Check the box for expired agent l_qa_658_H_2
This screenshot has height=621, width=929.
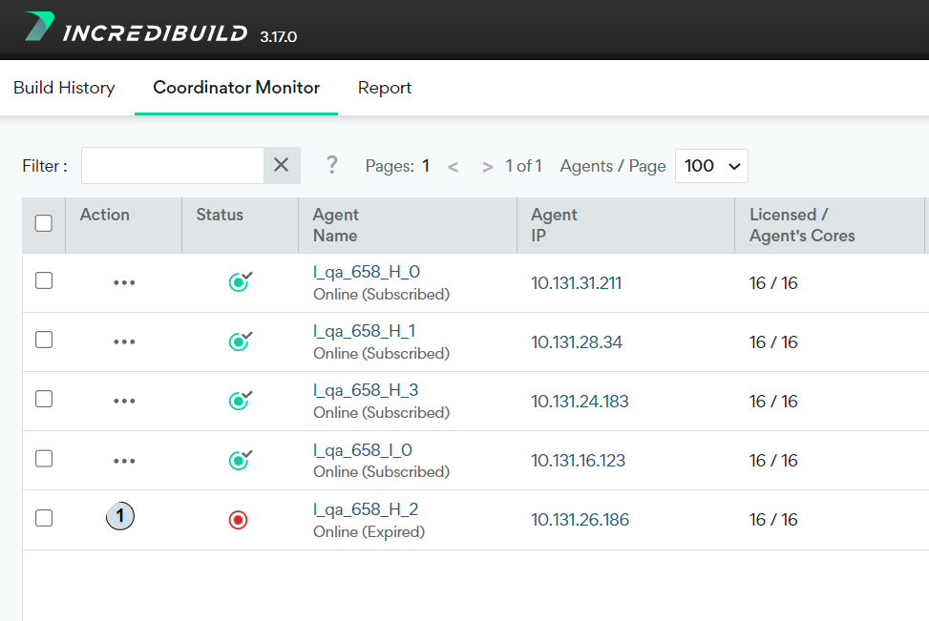click(x=44, y=518)
